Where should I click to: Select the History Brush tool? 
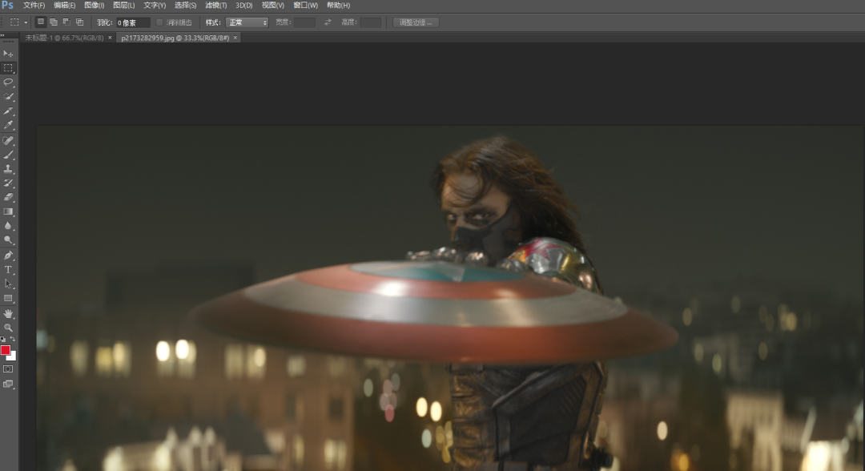coord(8,183)
